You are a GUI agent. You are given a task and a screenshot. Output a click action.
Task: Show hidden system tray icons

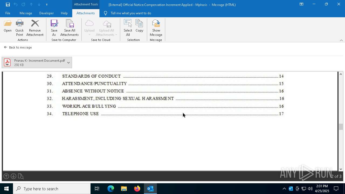tap(284, 189)
